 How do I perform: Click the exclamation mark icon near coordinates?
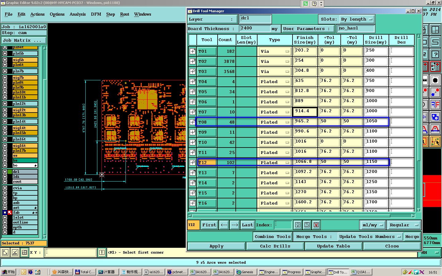point(102,252)
